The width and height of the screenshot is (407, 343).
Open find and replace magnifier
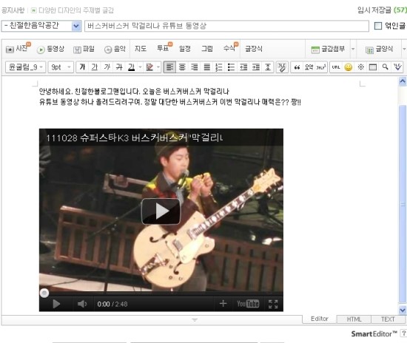tap(386, 67)
